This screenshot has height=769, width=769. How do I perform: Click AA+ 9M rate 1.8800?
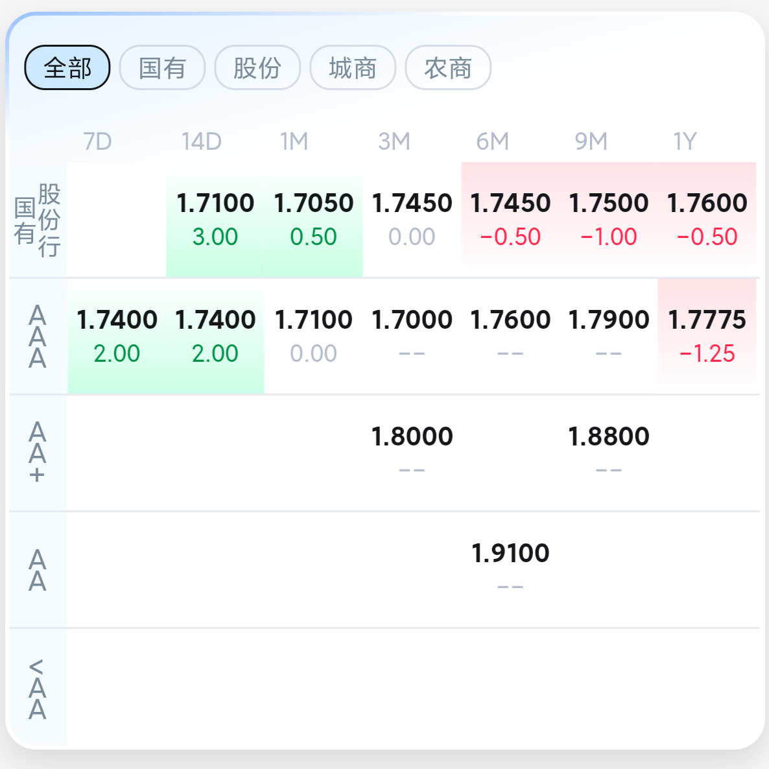point(608,452)
